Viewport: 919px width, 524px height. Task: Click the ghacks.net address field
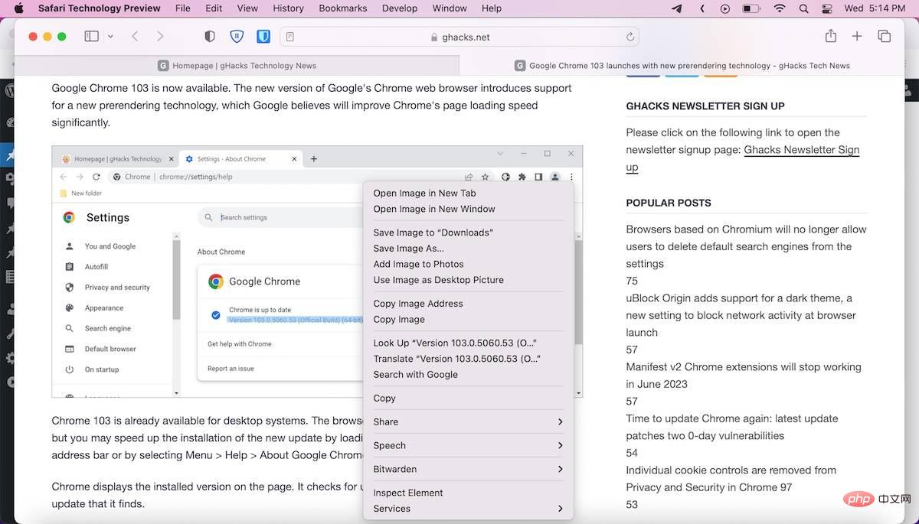point(459,37)
